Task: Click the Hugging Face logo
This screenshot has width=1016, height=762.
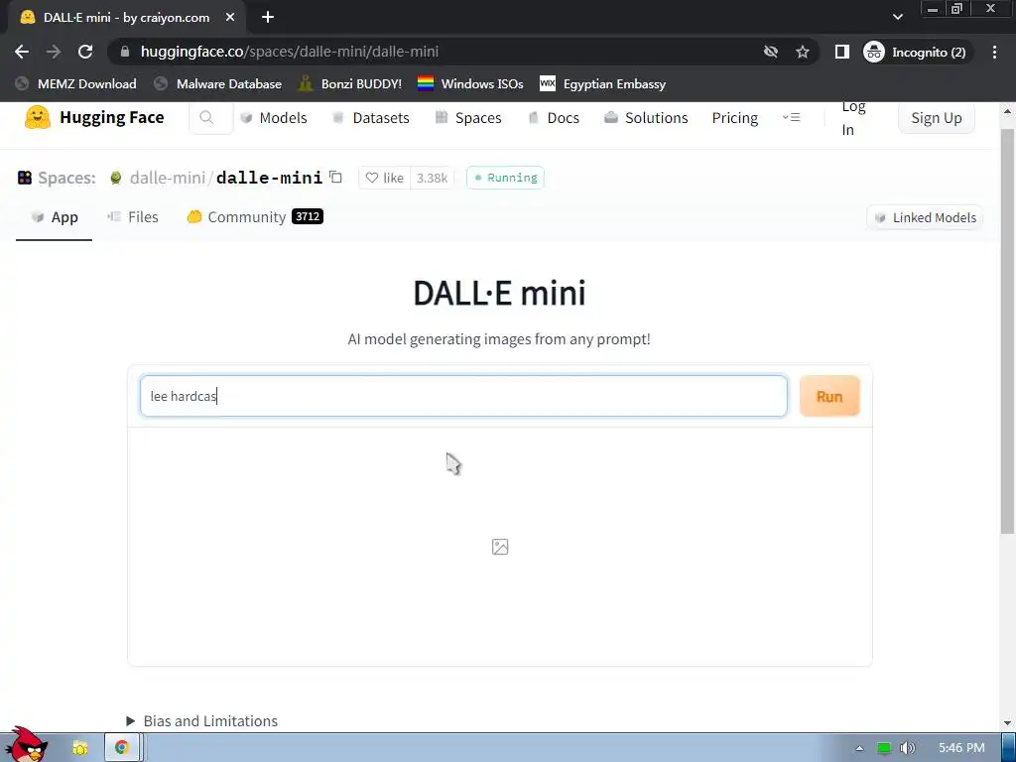Action: (x=94, y=118)
